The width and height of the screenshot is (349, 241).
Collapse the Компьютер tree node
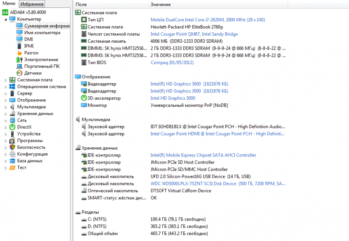pos(6,19)
